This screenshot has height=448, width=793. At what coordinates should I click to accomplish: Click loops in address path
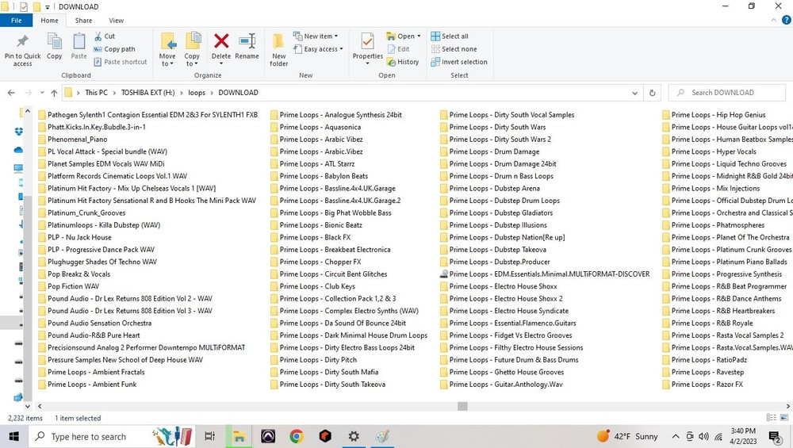tap(197, 93)
